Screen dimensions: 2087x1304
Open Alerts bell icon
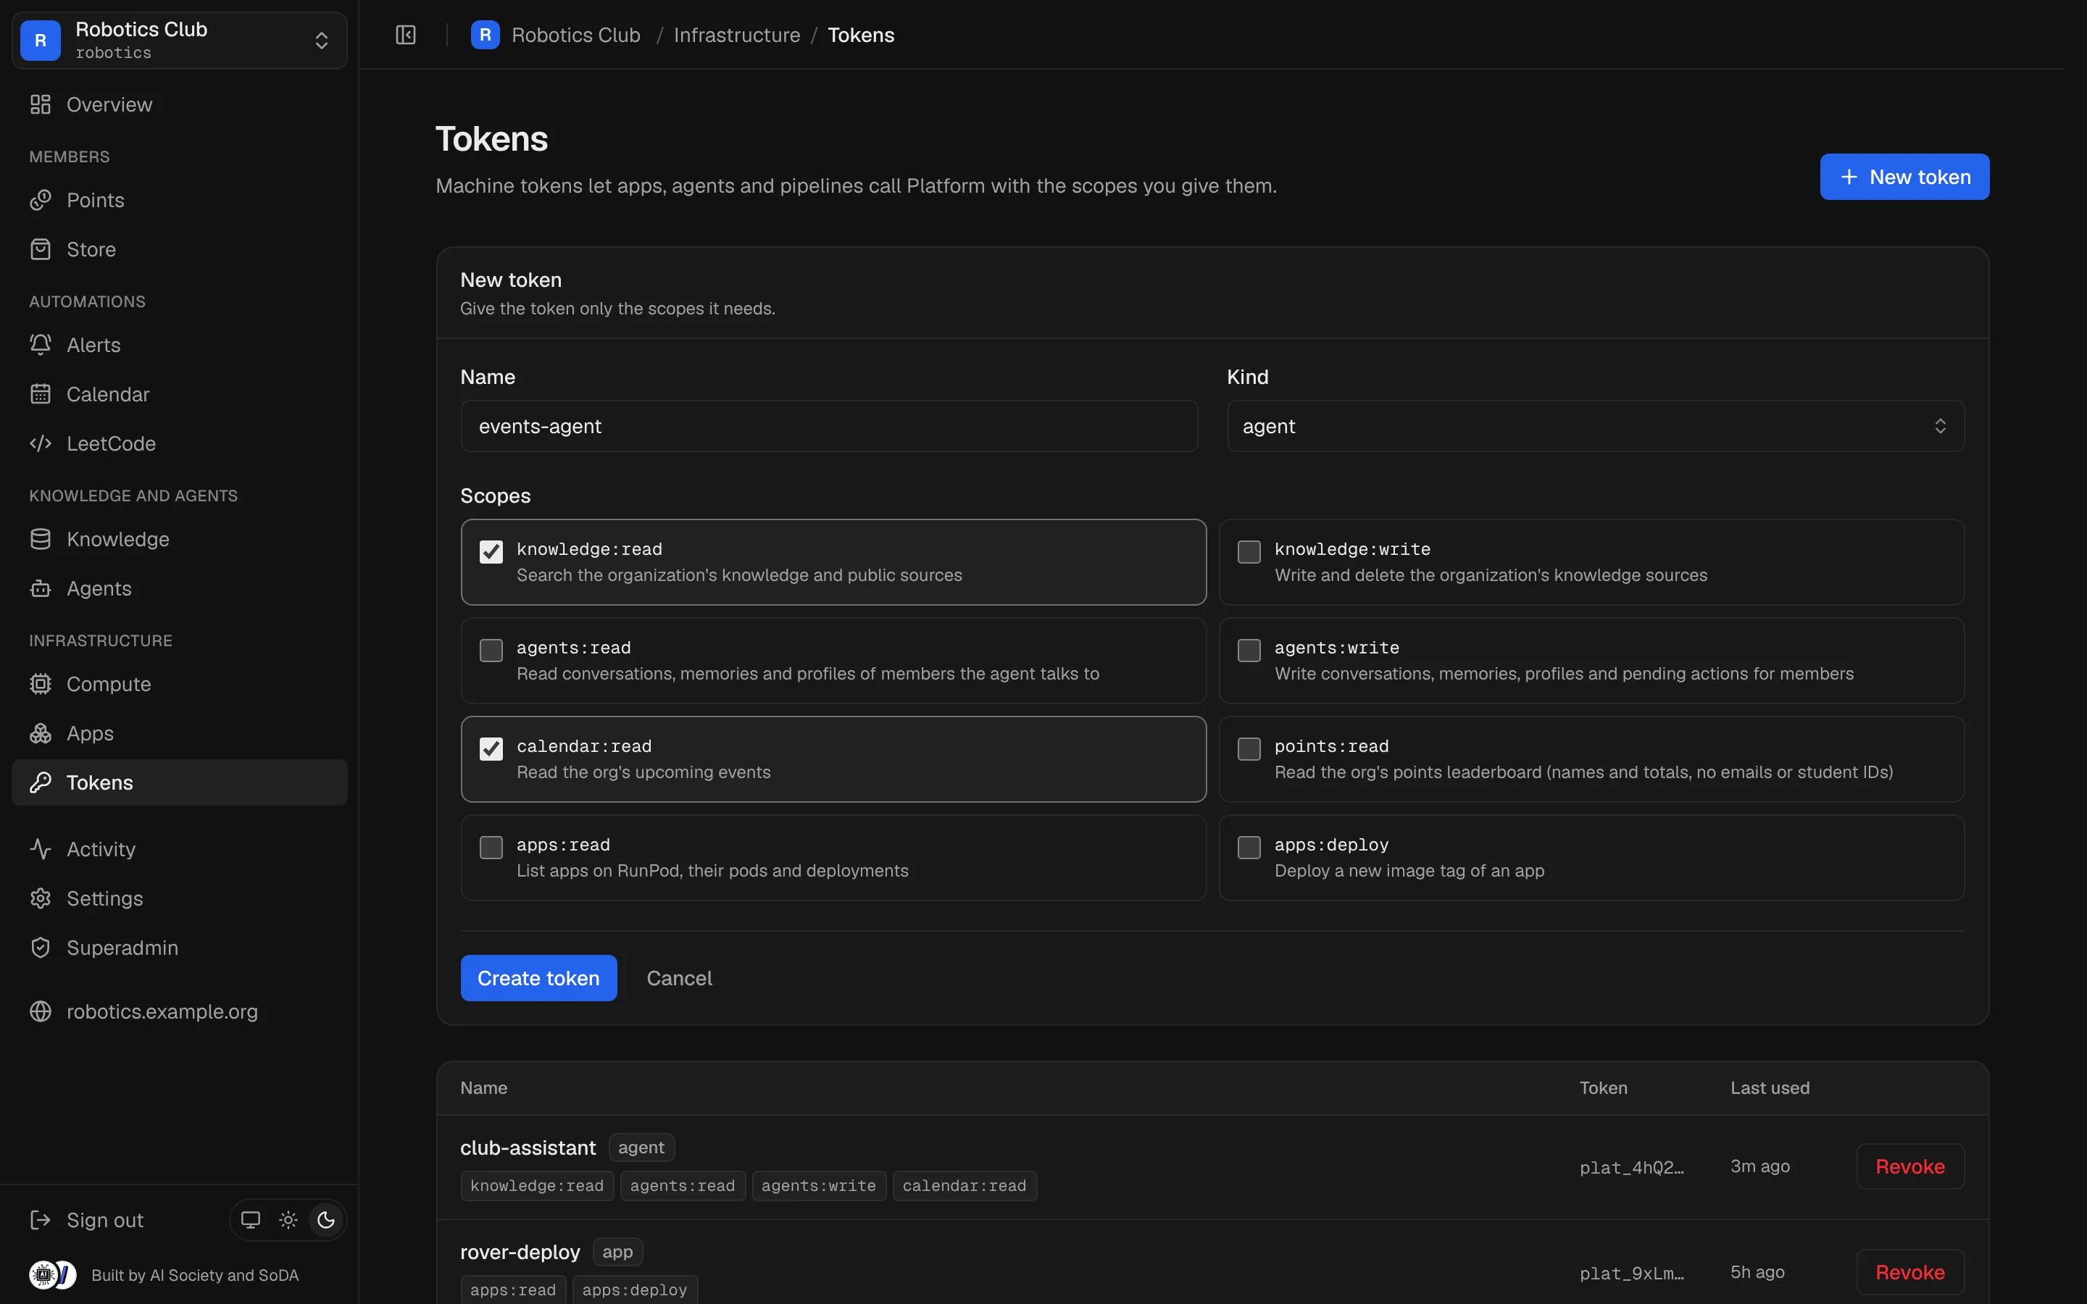(41, 345)
